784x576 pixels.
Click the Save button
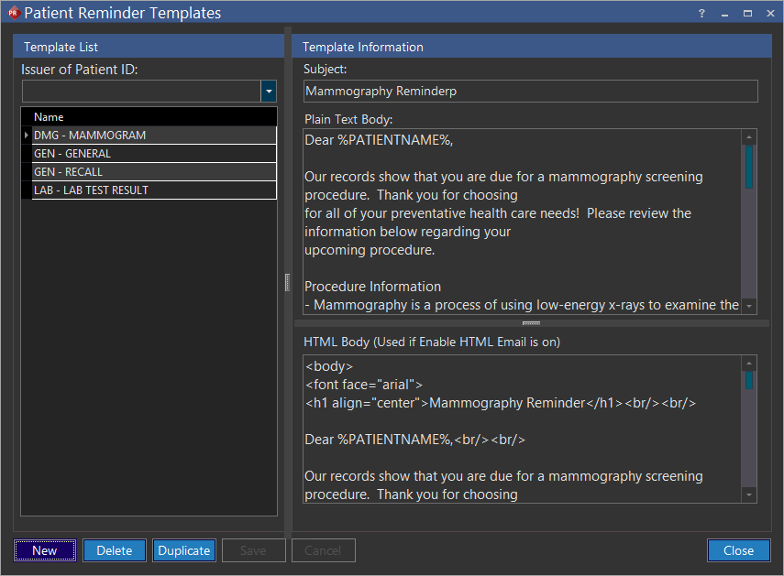253,550
